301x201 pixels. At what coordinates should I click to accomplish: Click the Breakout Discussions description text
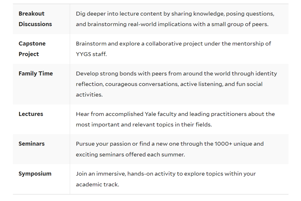tap(175, 19)
